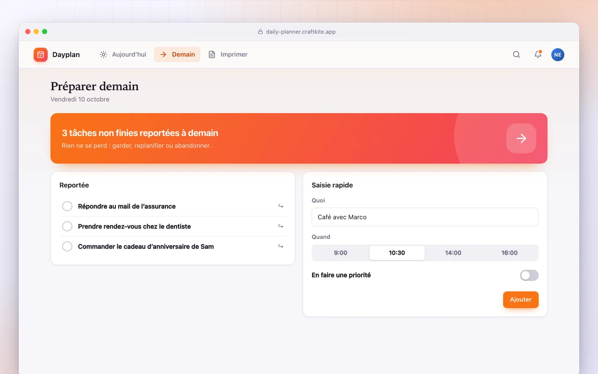This screenshot has height=374, width=598.
Task: Switch to the Aujourd'hui tab
Action: [x=123, y=55]
